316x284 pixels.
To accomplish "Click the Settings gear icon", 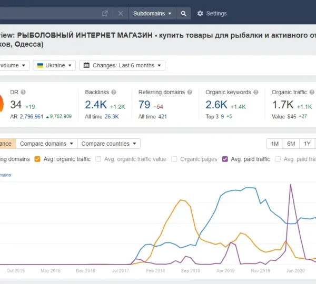I will (x=200, y=13).
